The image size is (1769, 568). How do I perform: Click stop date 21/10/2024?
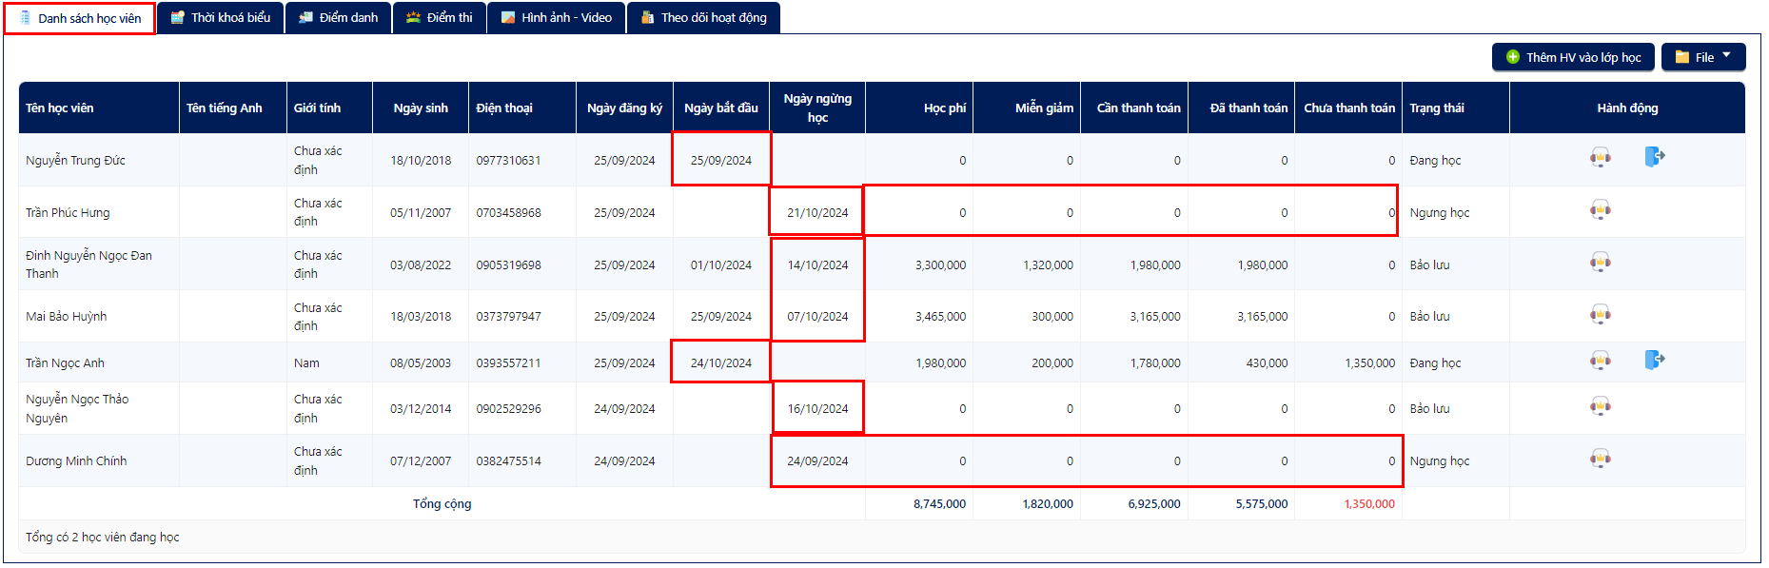click(x=817, y=212)
